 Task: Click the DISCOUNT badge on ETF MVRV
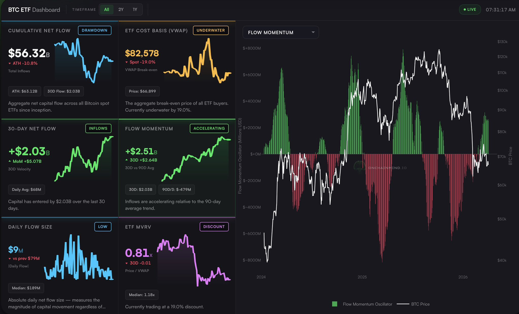tap(214, 227)
